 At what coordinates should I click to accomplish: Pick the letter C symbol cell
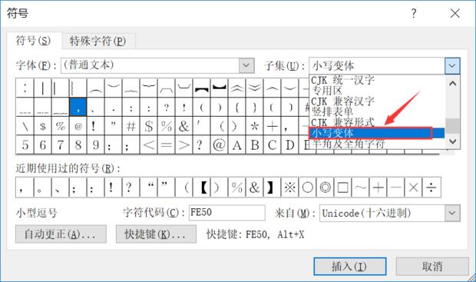[x=272, y=145]
